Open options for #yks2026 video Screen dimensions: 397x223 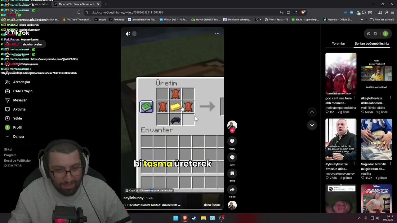tap(355, 164)
